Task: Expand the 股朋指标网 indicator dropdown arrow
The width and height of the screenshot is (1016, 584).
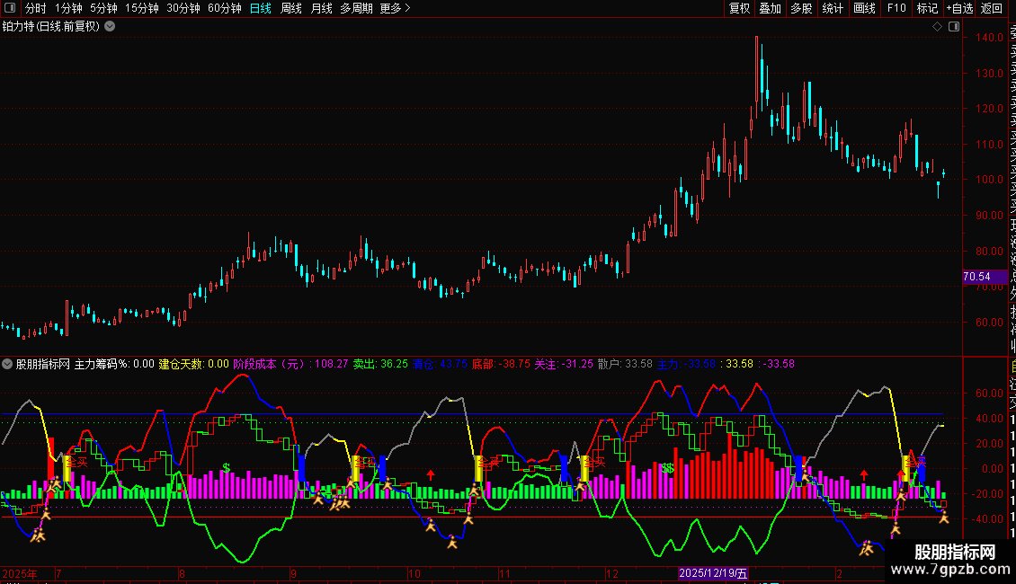Action: (7, 364)
